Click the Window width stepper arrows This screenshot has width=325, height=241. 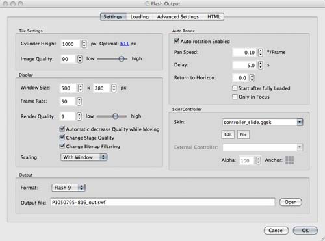[81, 88]
